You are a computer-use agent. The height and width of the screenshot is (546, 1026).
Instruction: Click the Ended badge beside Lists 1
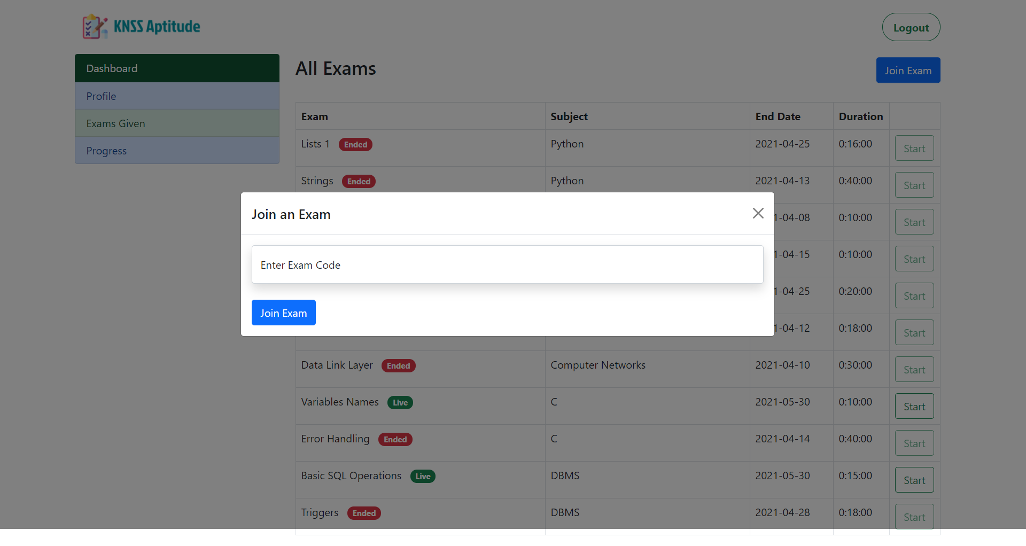[x=355, y=145]
